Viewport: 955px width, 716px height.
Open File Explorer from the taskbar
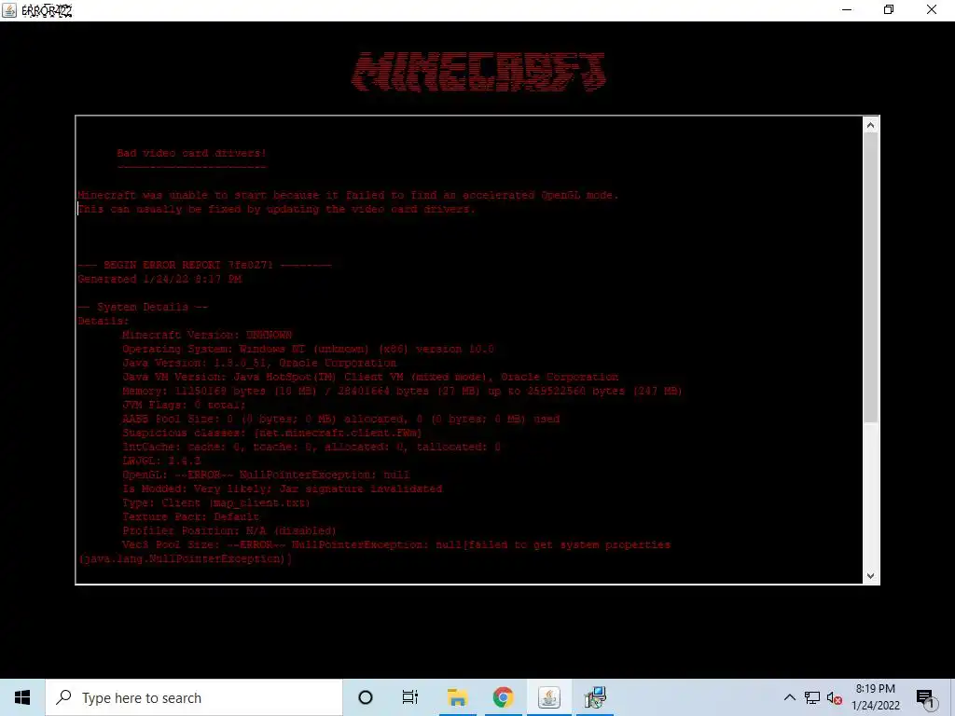[457, 697]
